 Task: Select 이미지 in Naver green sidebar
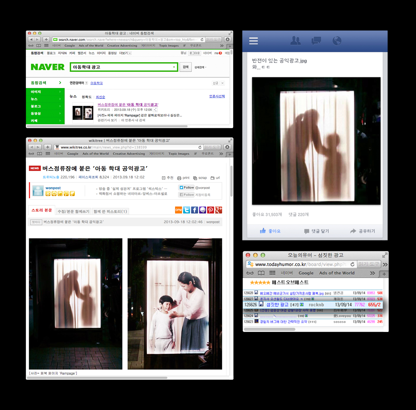pos(45,92)
